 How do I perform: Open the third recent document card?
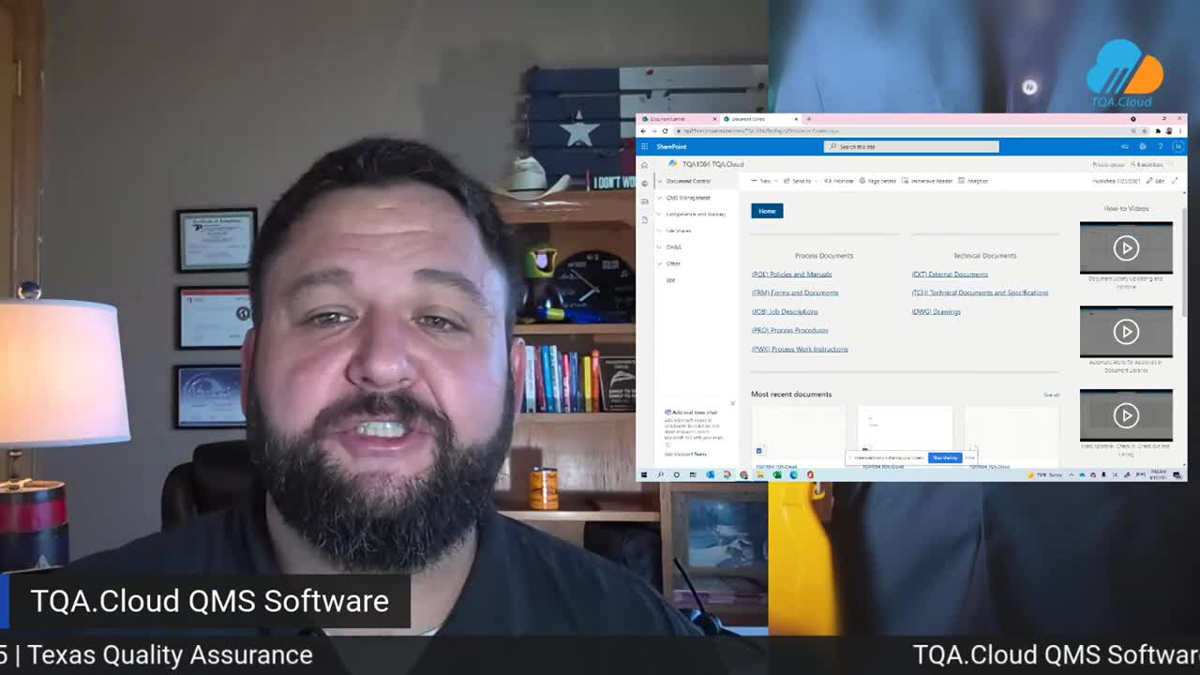pyautogui.click(x=1012, y=436)
